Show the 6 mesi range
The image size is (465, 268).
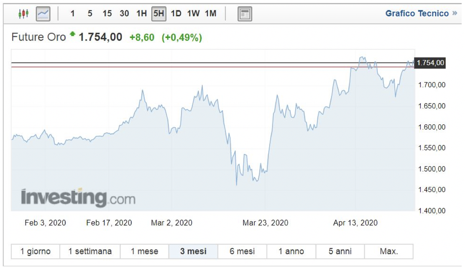click(242, 251)
